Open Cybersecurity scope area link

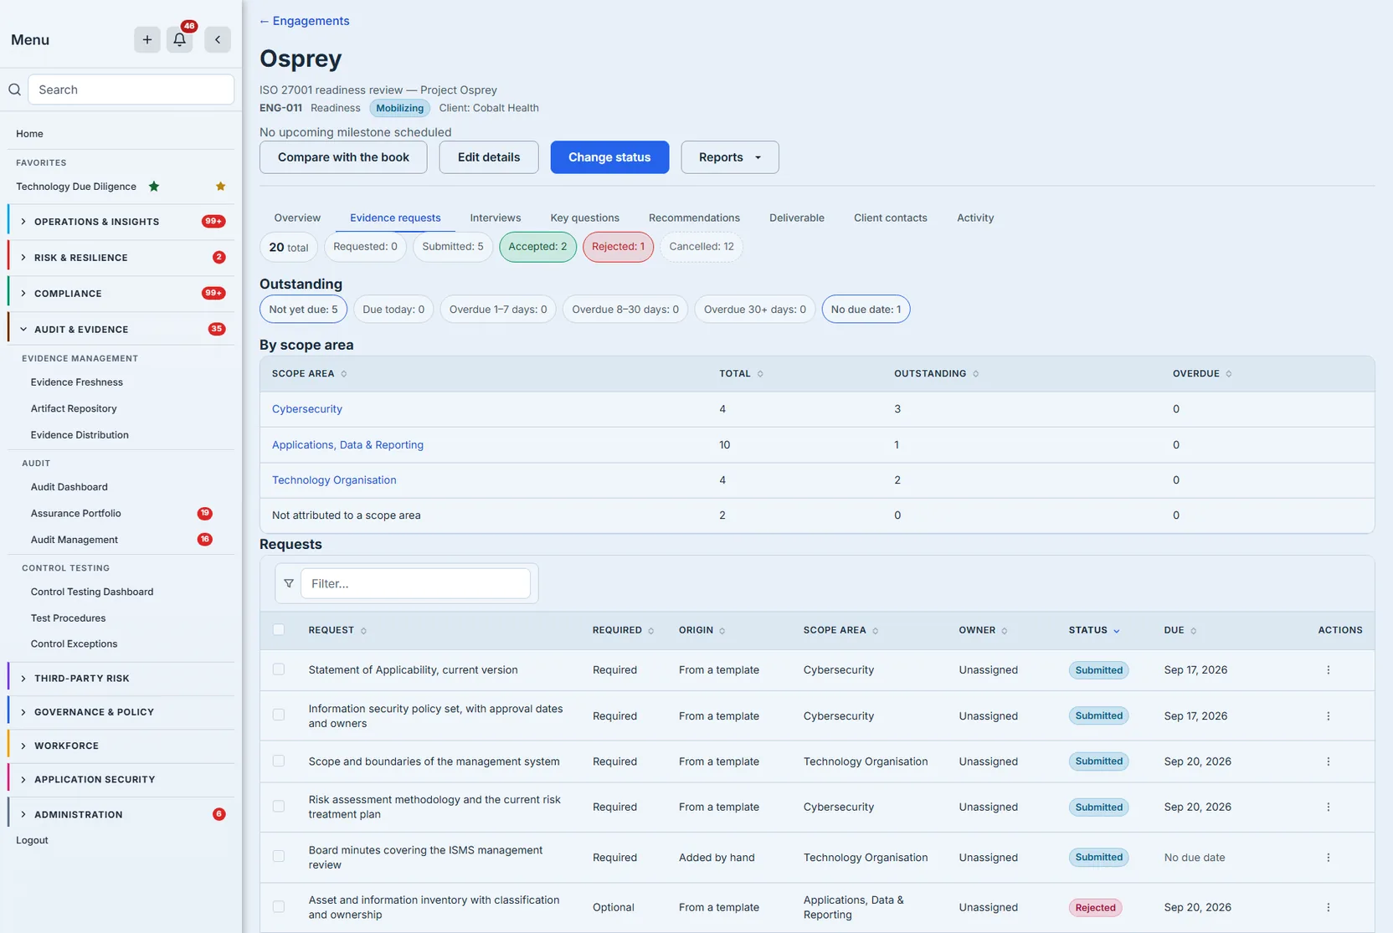pyautogui.click(x=307, y=409)
